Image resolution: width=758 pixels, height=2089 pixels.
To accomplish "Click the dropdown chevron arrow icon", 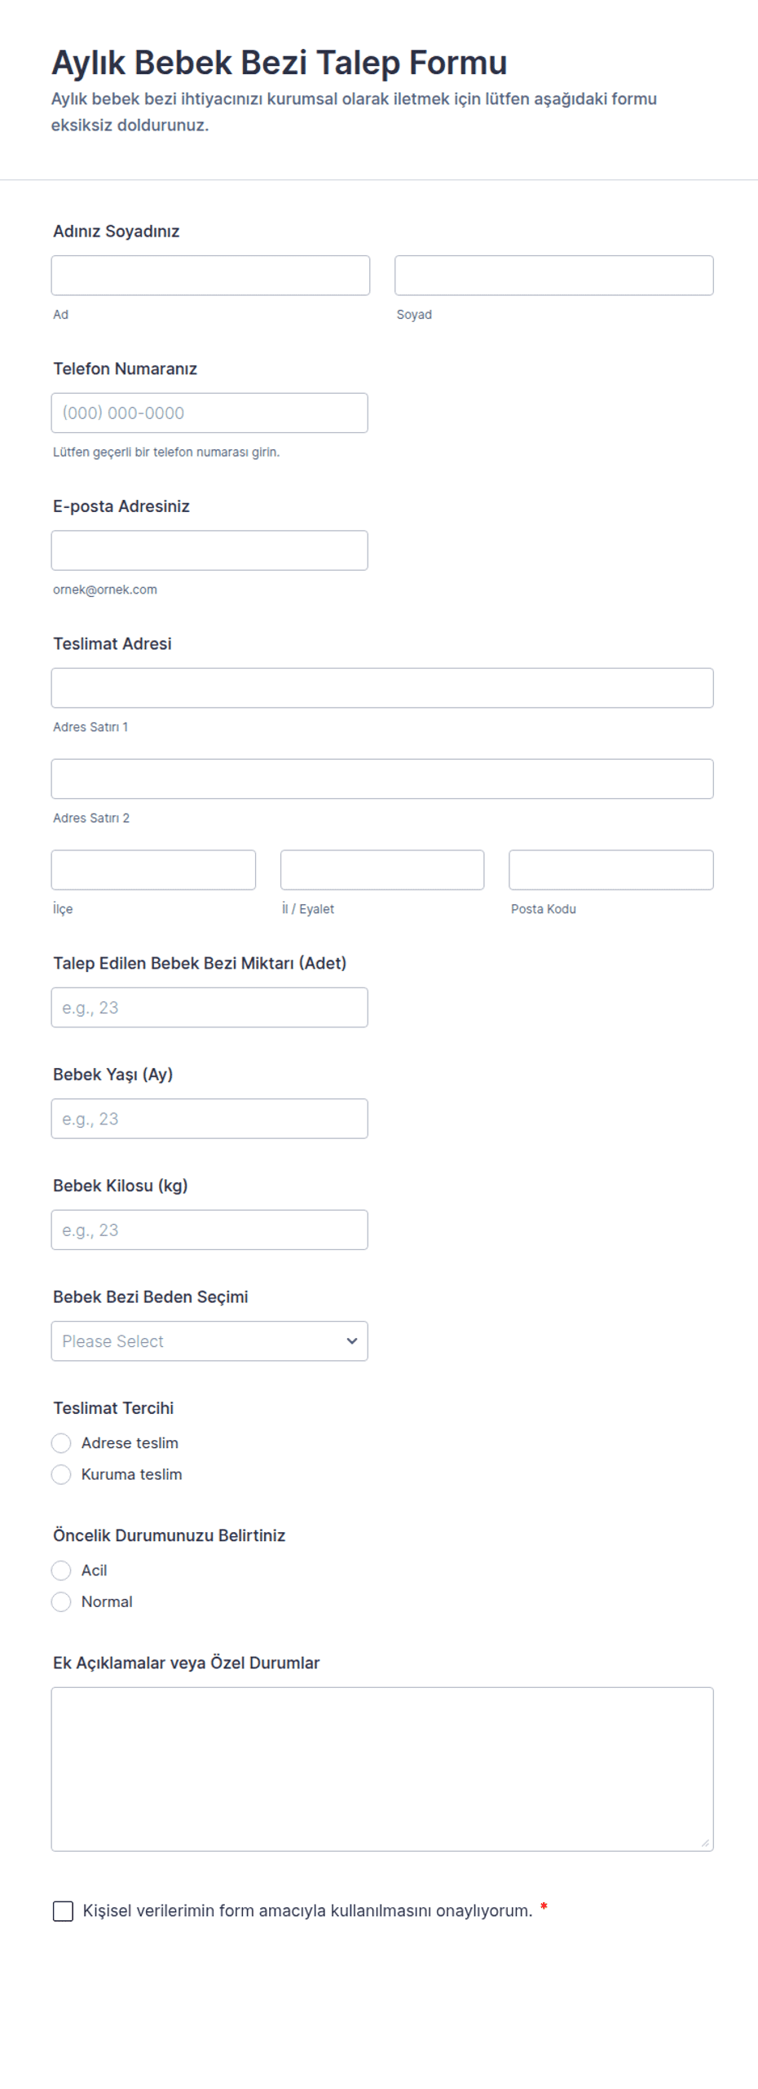I will pyautogui.click(x=352, y=1341).
